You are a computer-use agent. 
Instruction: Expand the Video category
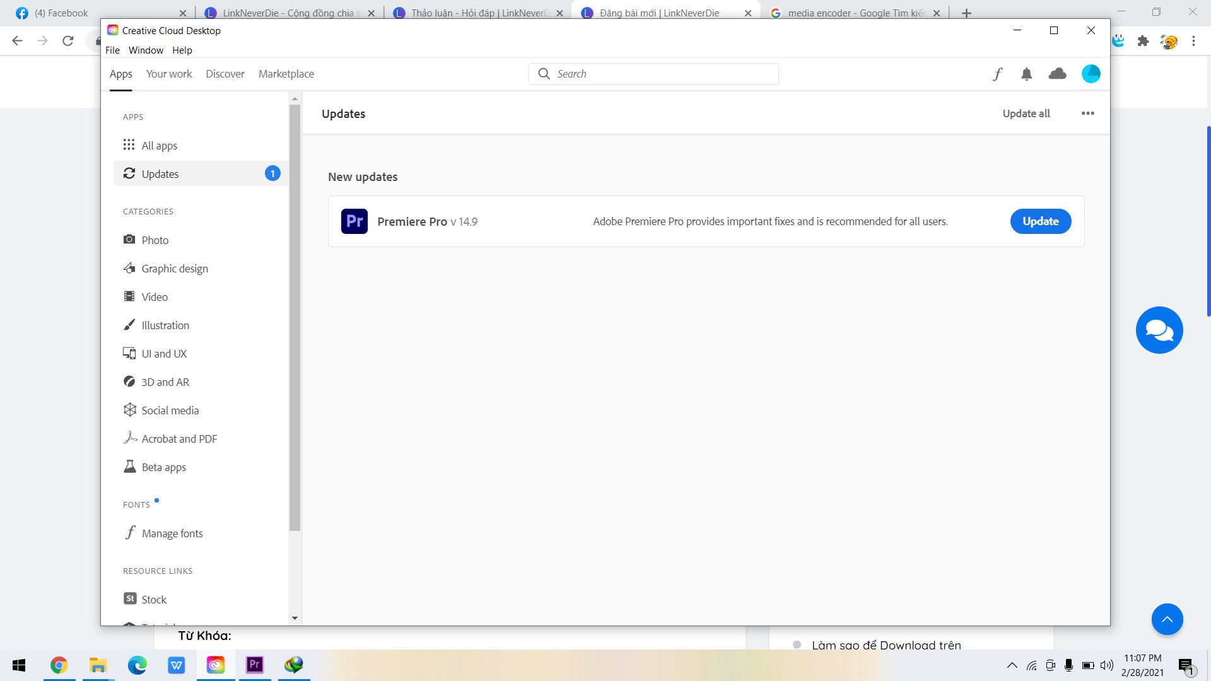(155, 296)
